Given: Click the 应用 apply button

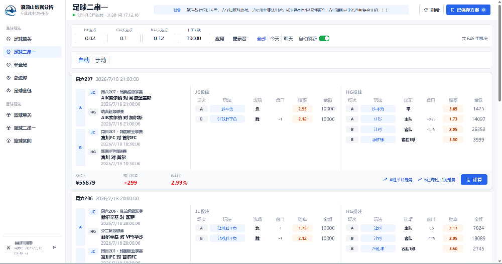Looking at the screenshot, I should [x=219, y=39].
